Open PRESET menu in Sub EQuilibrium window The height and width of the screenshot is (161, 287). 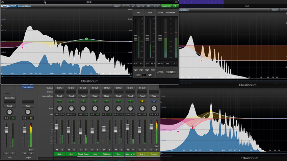point(275,10)
